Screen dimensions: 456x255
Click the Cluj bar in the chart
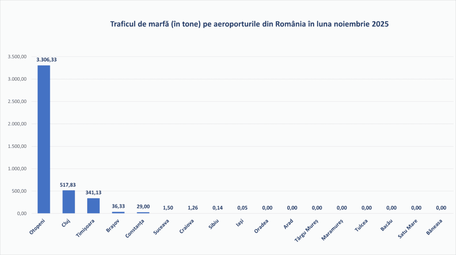[69, 202]
